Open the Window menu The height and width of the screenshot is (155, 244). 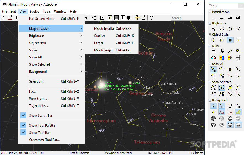(60, 12)
